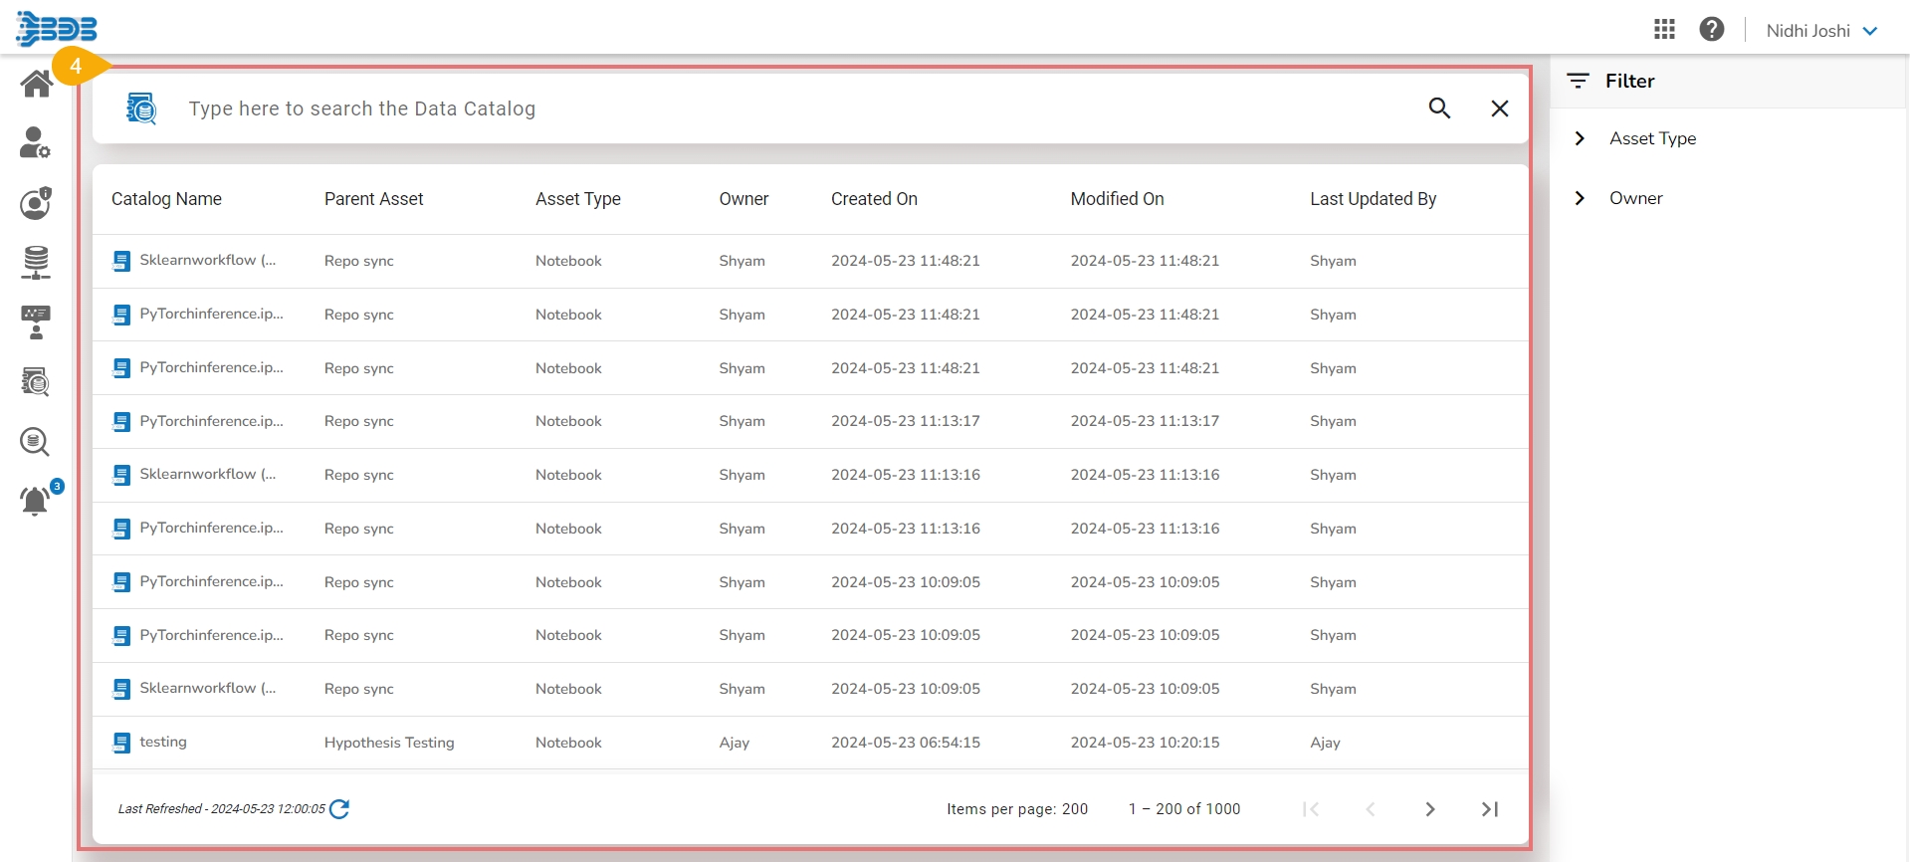Image resolution: width=1910 pixels, height=862 pixels.
Task: Click the Filter icon in right panel
Action: point(1578,81)
